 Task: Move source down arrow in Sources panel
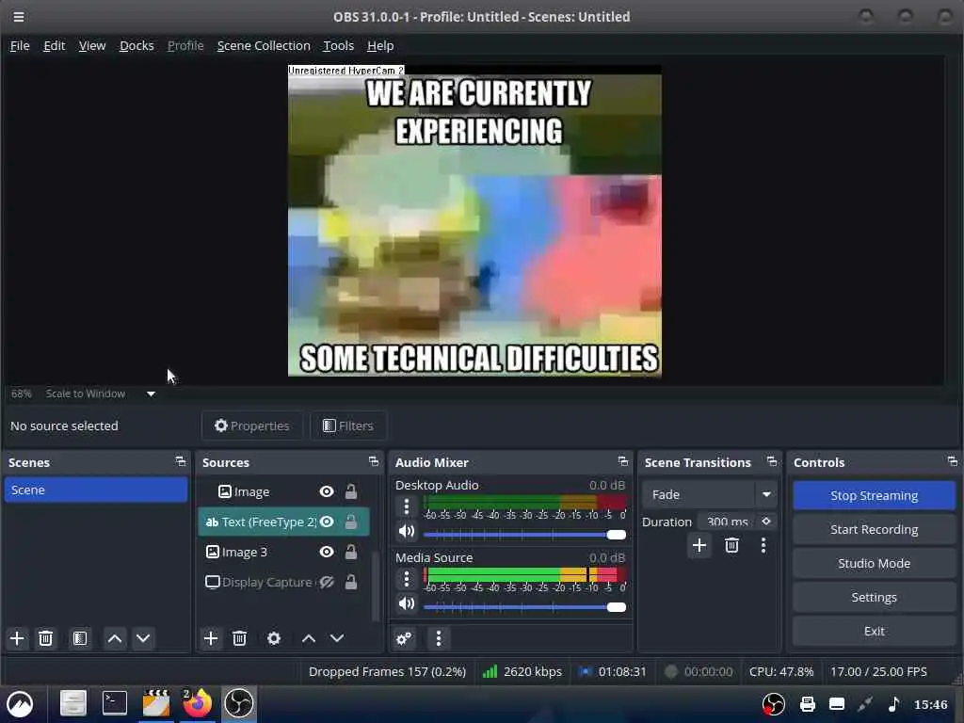(x=337, y=638)
